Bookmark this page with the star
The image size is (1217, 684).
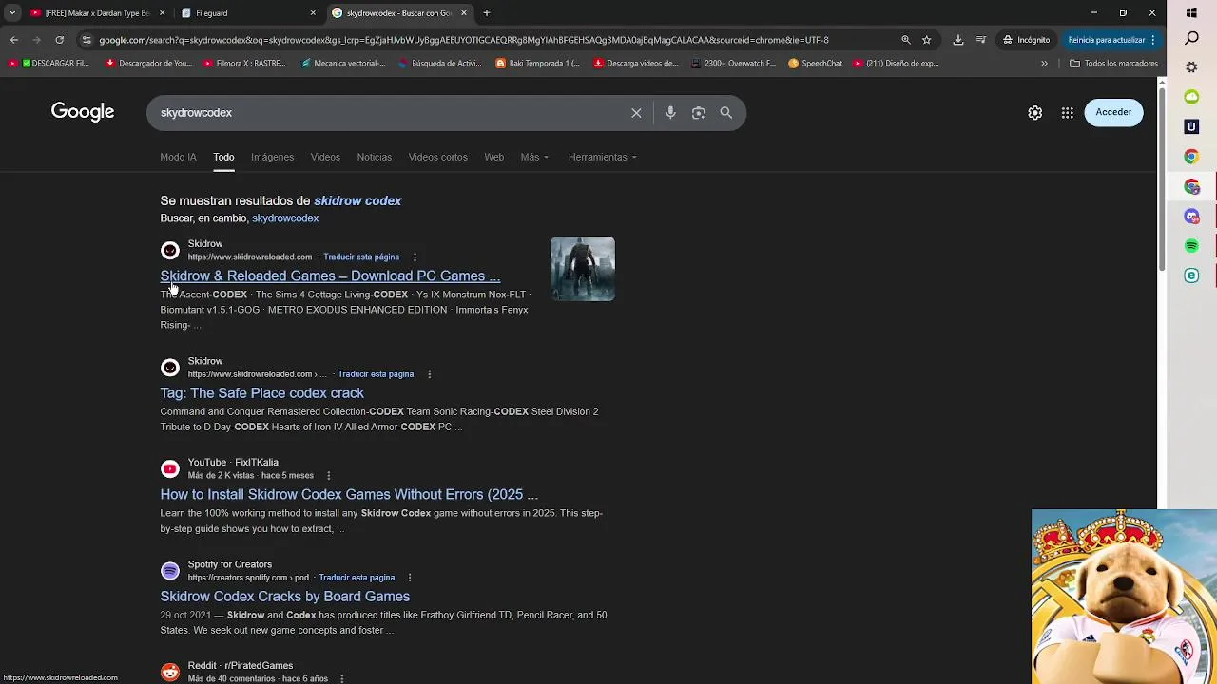926,40
